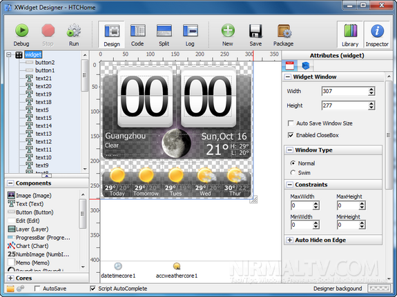Click the Sun,Oct 16 date text
397x297 pixels.
(x=224, y=136)
